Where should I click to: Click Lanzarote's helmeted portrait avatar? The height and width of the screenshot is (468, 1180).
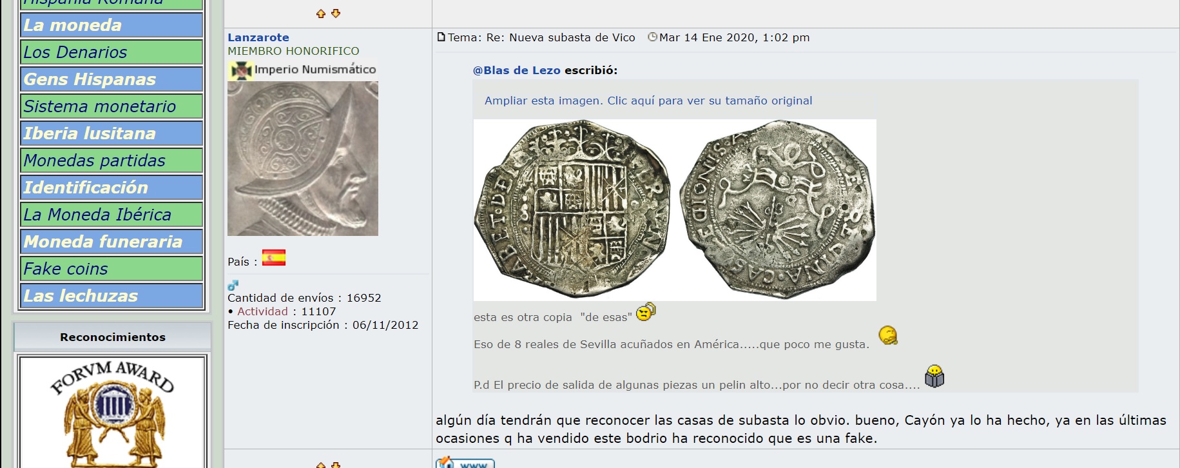(x=302, y=158)
